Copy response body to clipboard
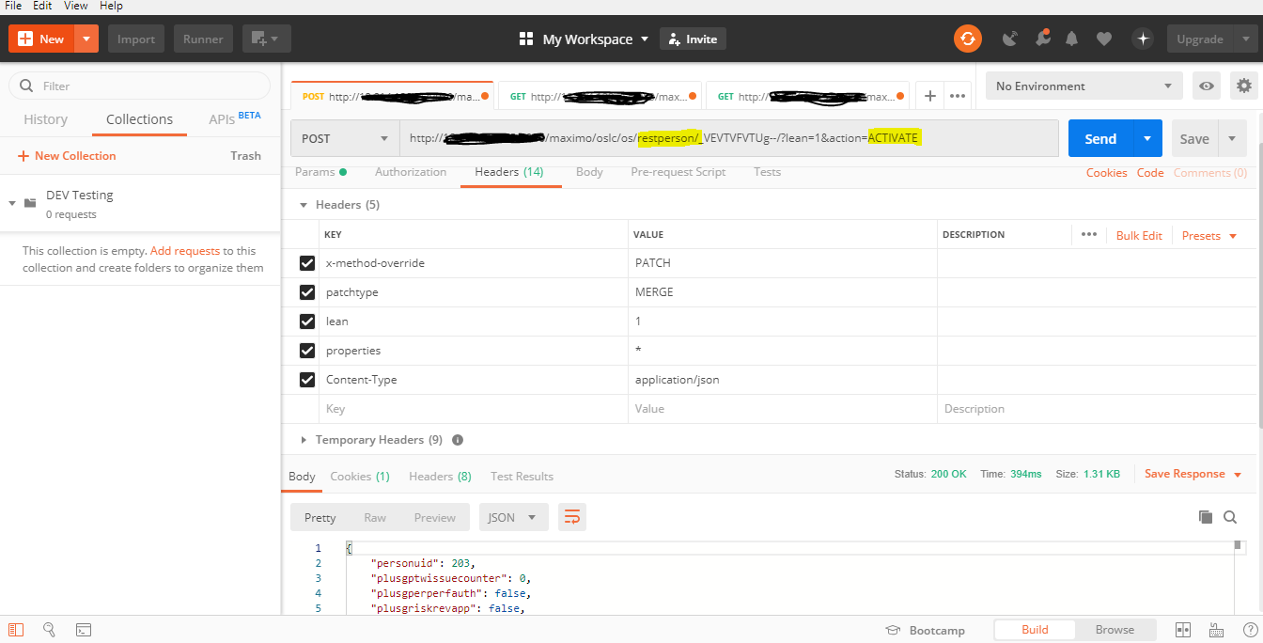 tap(1206, 517)
